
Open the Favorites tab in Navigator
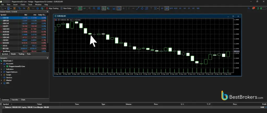tap(15, 100)
